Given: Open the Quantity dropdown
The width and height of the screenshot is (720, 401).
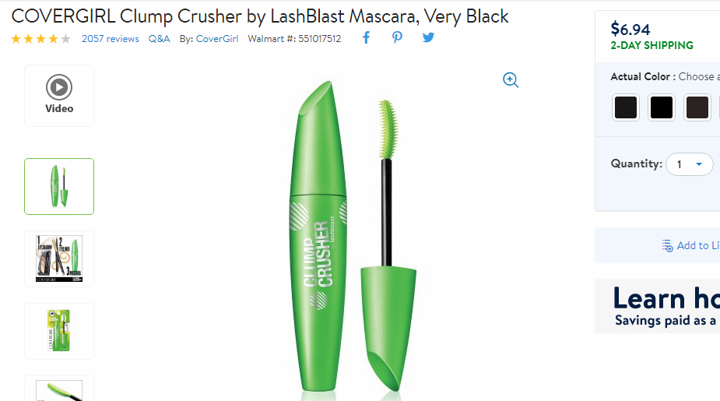Looking at the screenshot, I should tap(689, 164).
